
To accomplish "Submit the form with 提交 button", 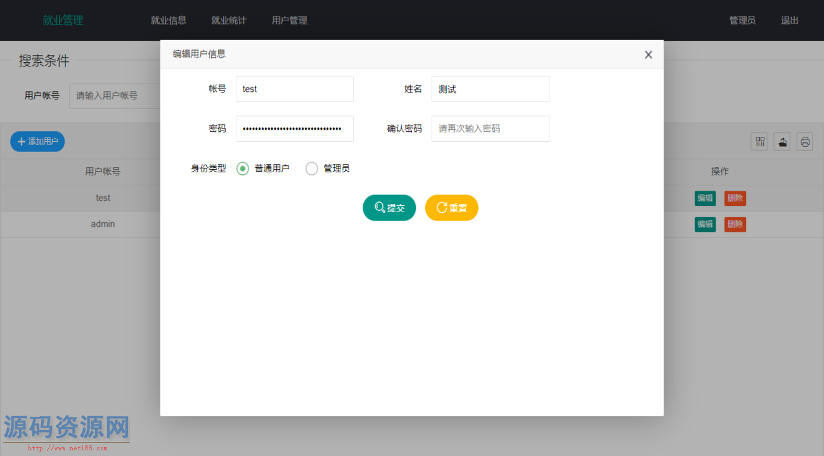I will 389,208.
